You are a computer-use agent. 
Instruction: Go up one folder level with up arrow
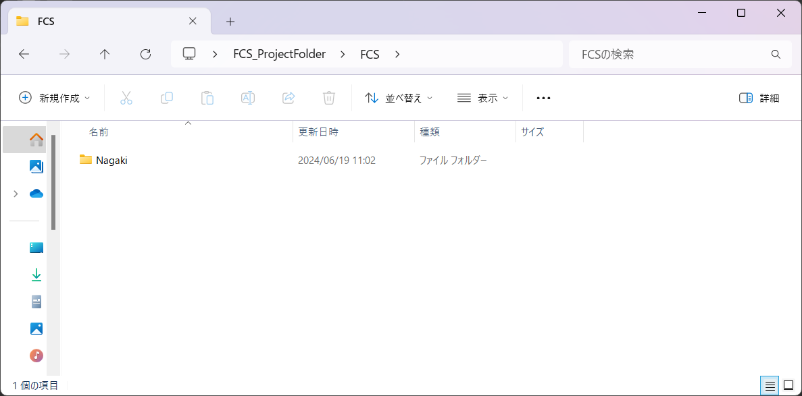click(x=105, y=55)
